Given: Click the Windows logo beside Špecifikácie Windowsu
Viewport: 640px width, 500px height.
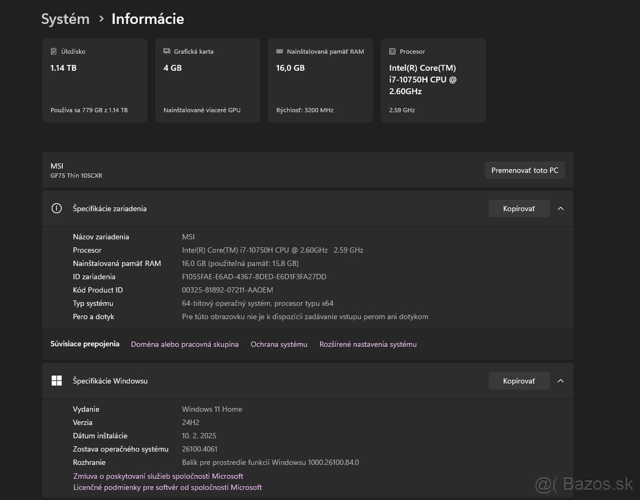Looking at the screenshot, I should [x=57, y=381].
